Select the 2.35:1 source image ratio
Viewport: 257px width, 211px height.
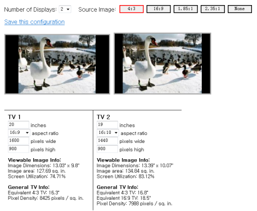(213, 9)
